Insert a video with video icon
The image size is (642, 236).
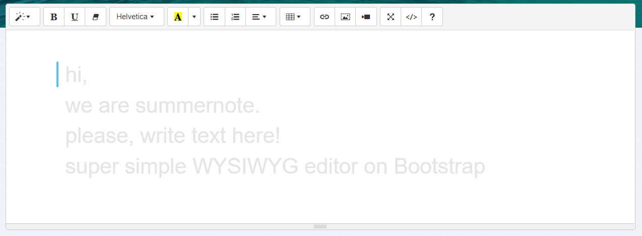coord(366,17)
